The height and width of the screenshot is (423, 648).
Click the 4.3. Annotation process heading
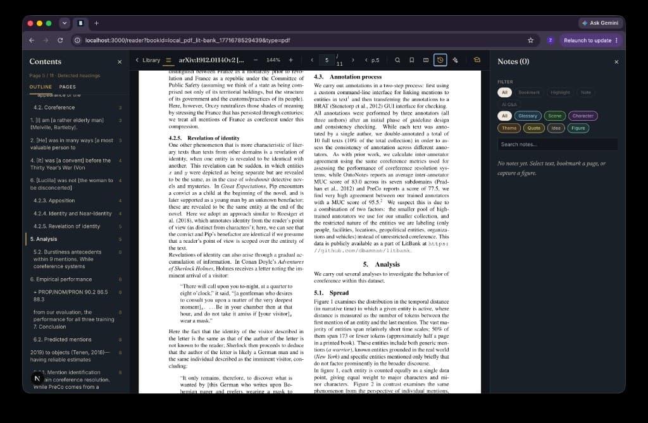click(347, 77)
